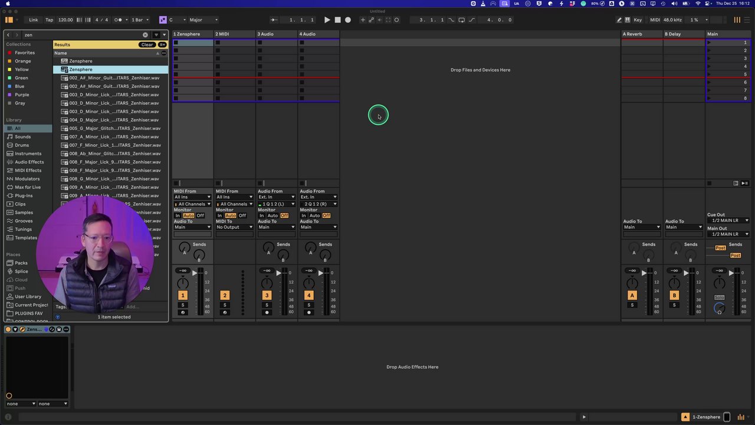Toggle computer MIDI keyboard icon
Viewport: 755px width, 425px height.
[627, 20]
